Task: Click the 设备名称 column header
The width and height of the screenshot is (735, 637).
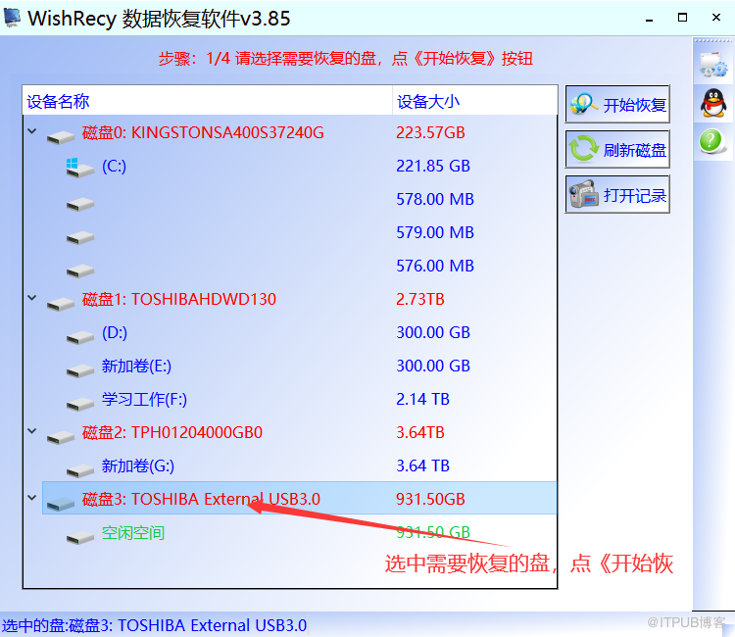Action: click(207, 101)
